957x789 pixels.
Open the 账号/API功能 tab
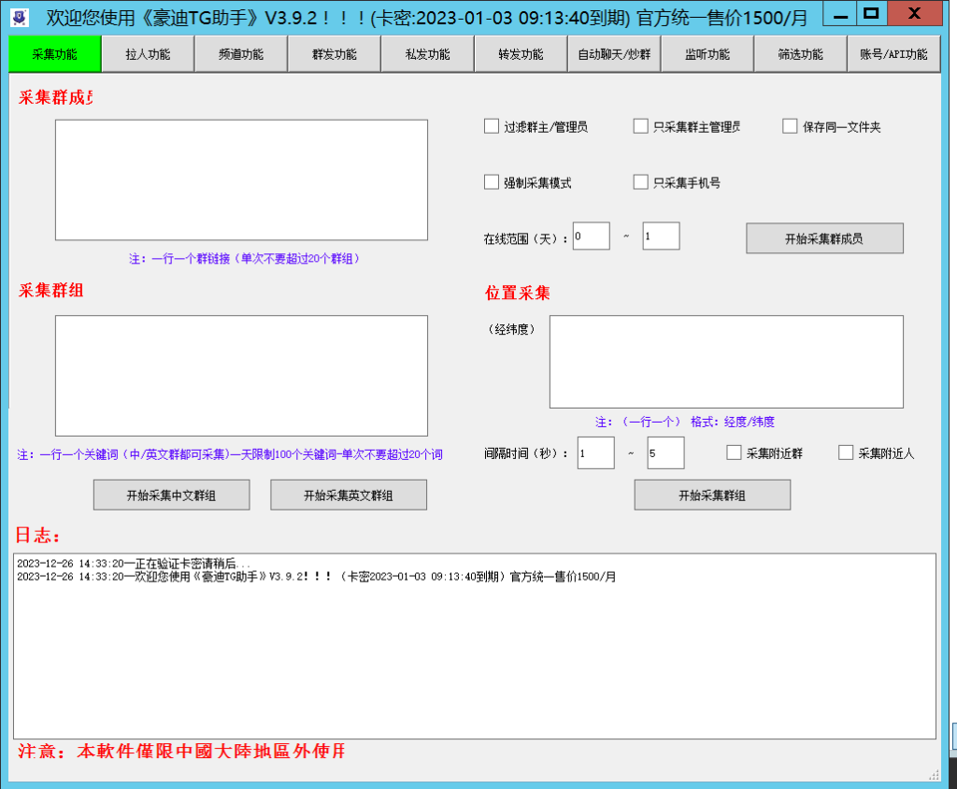(893, 54)
